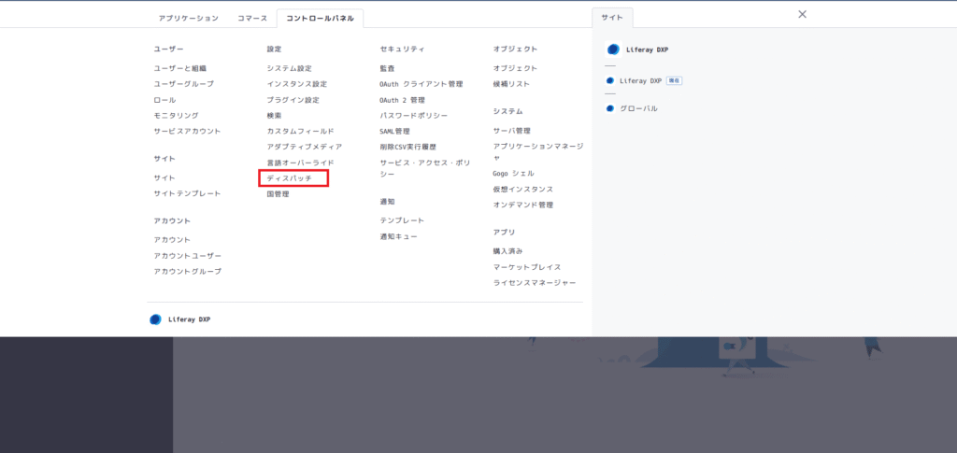Click the Liferay DXP icon at the top of the sites panel

(613, 50)
